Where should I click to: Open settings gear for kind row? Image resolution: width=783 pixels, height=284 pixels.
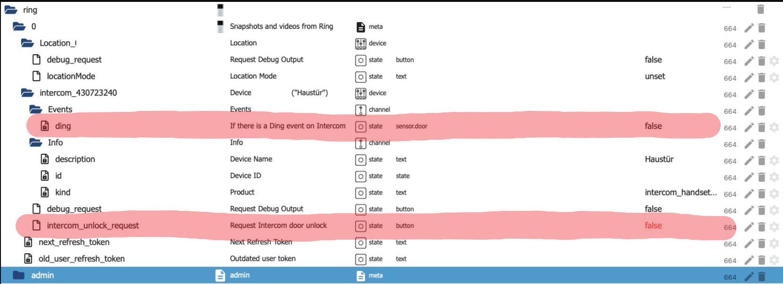pyautogui.click(x=774, y=194)
